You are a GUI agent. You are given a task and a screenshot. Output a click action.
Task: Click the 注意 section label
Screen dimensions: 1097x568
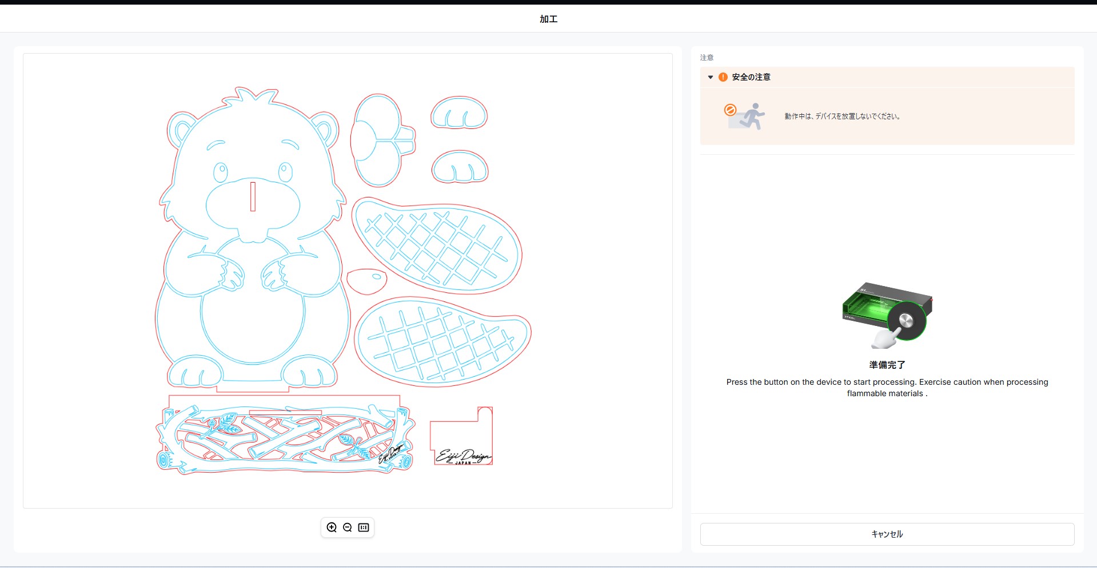point(707,58)
